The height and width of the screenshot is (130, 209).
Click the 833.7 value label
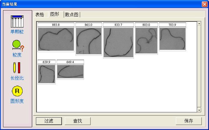[x=118, y=25]
